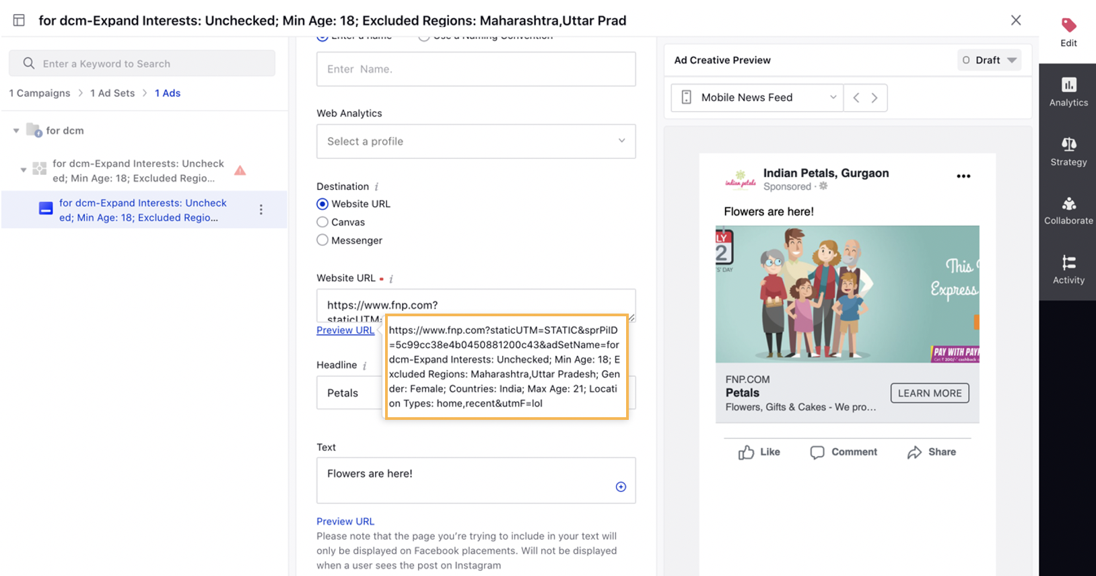The height and width of the screenshot is (576, 1096).
Task: Click the Flowers, Gifts & Cakes description
Action: tap(800, 407)
